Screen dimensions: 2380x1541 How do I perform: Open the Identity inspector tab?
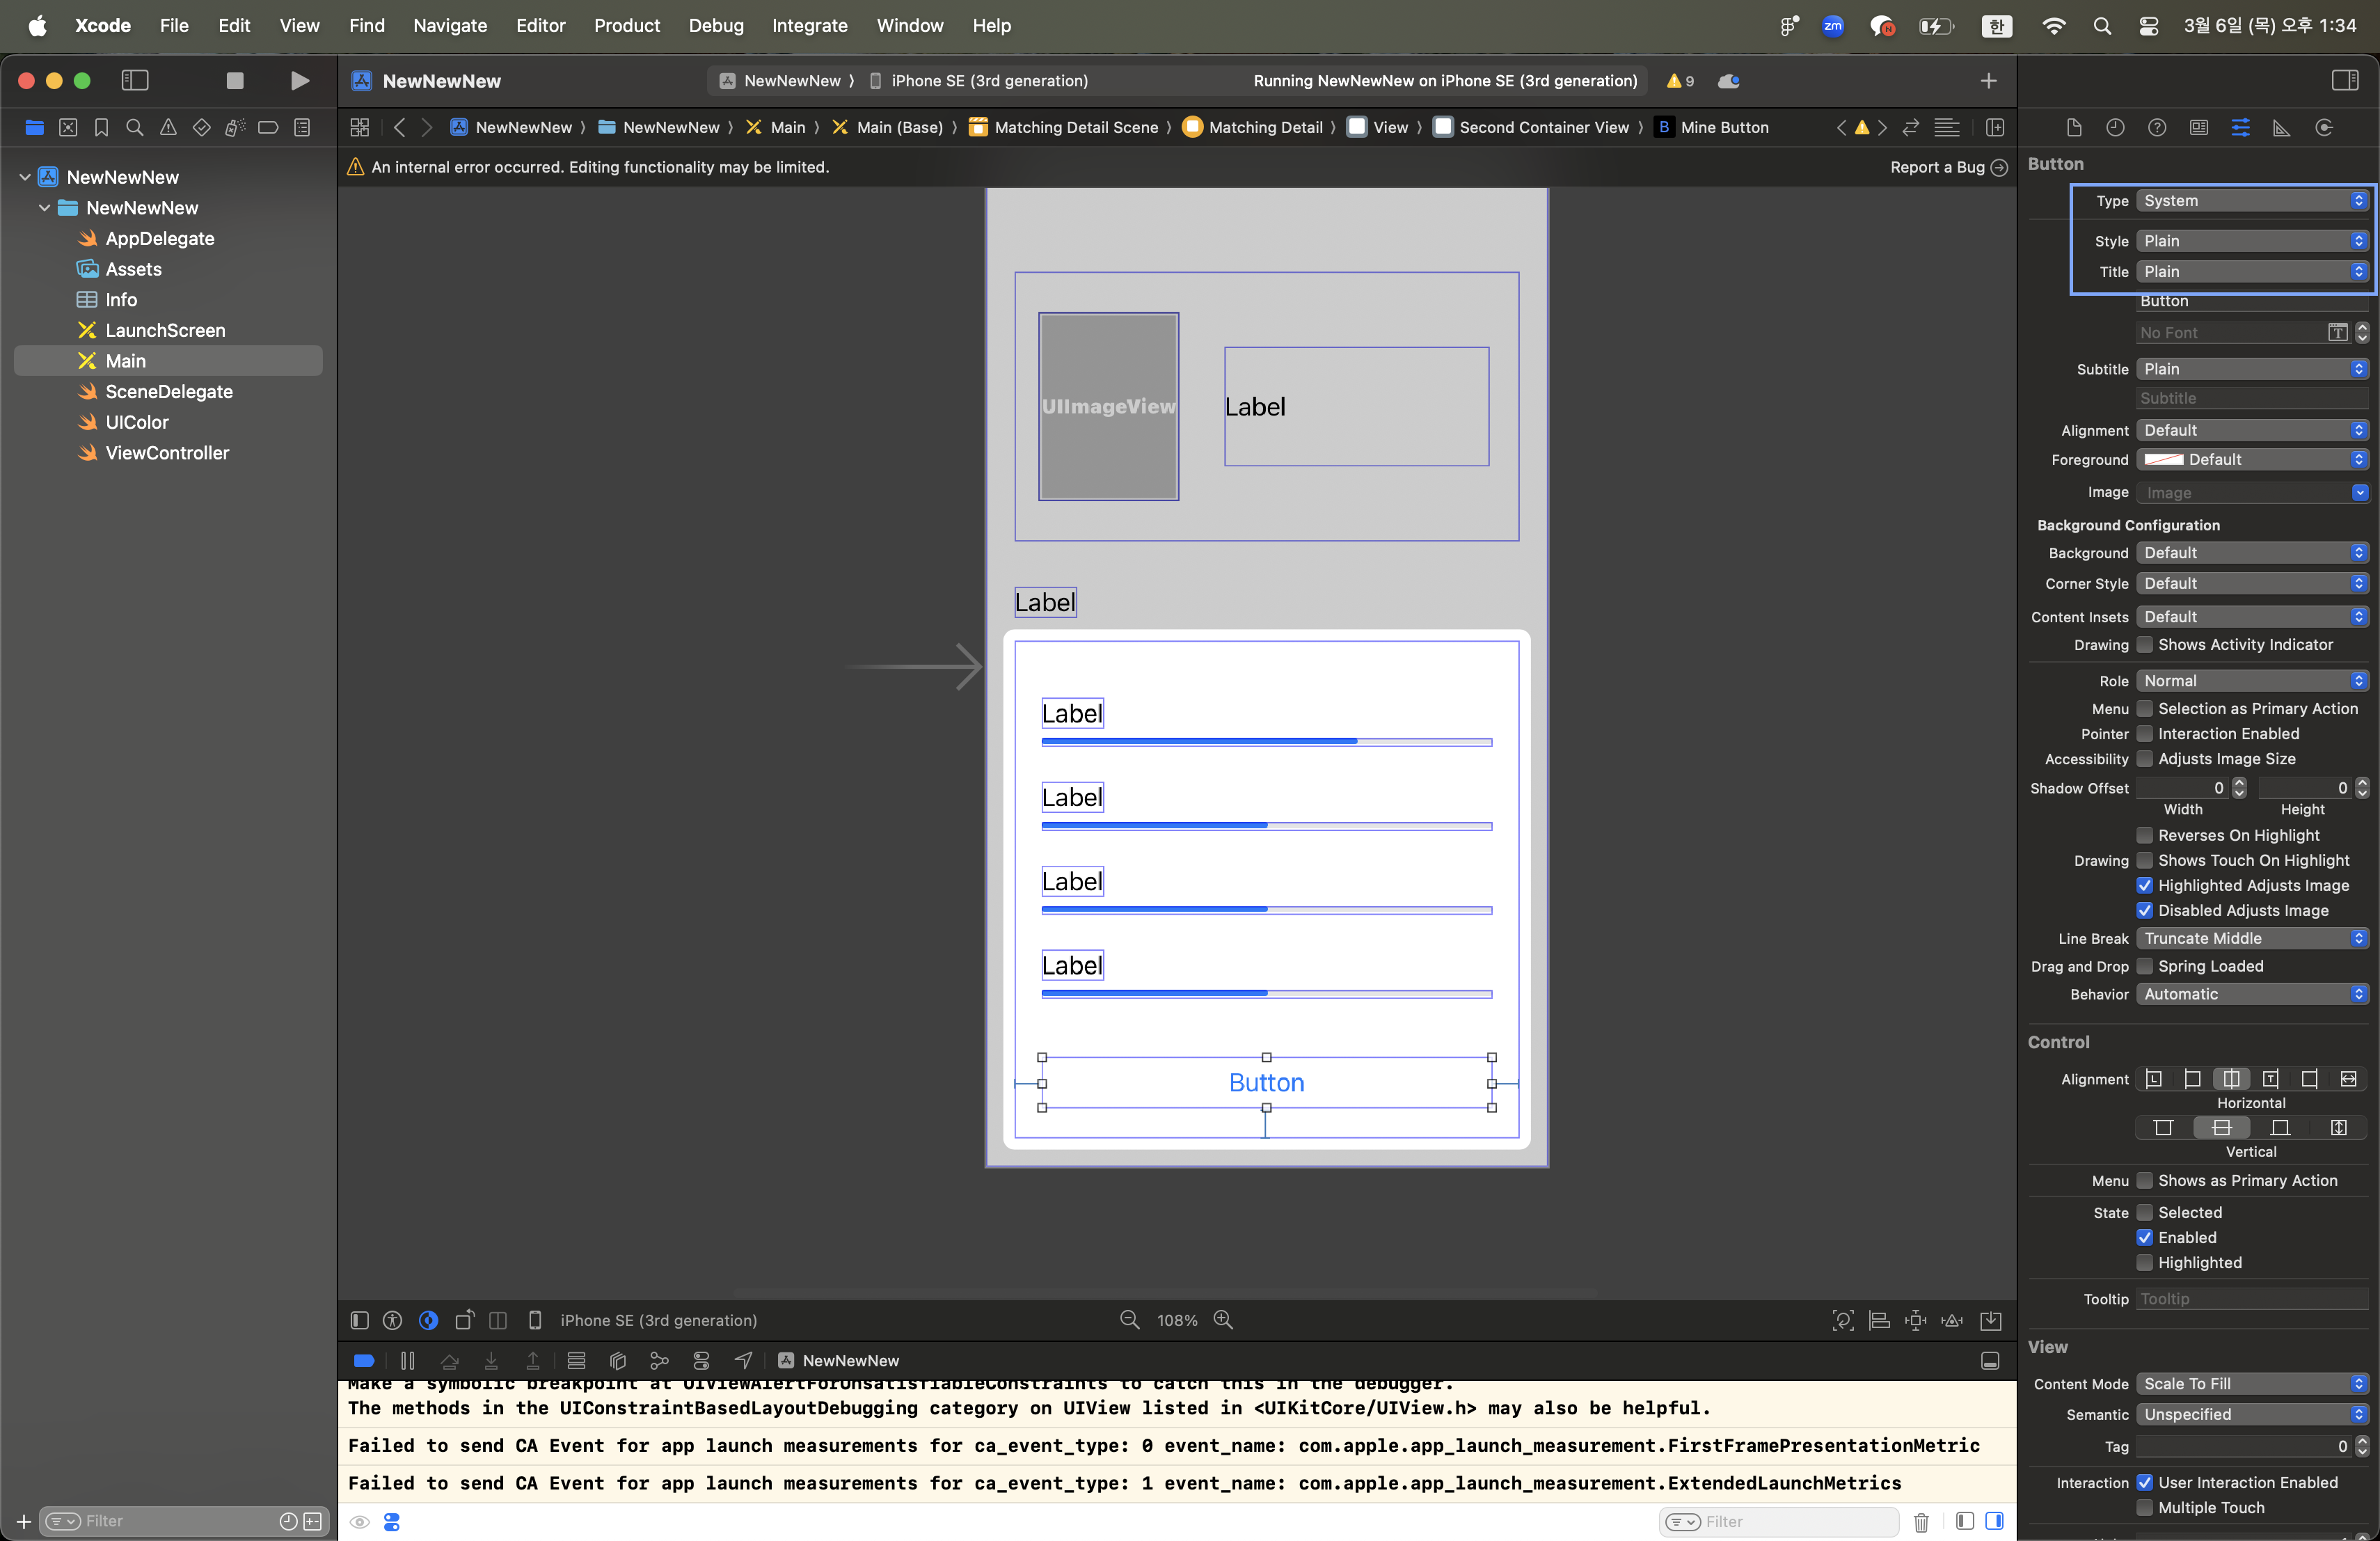tap(2199, 127)
